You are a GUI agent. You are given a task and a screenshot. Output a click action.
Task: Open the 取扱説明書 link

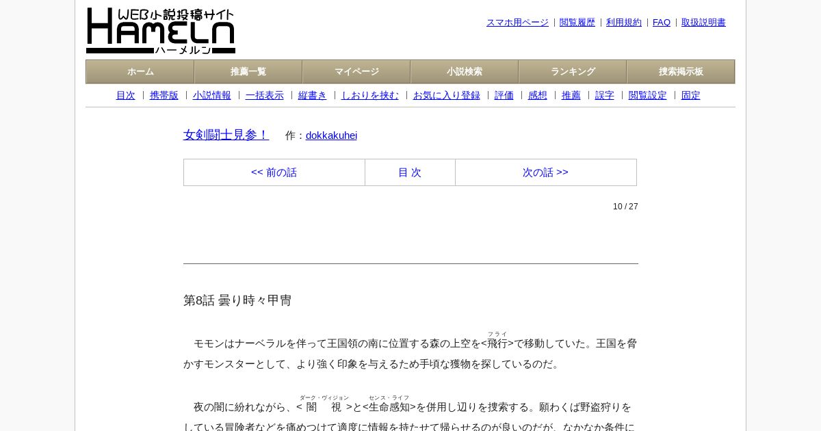coord(703,23)
